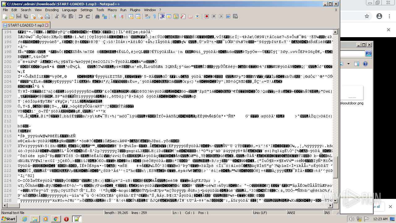Close the current document via toolbar icon
This screenshot has height=223, width=396.
[x=32, y=16]
